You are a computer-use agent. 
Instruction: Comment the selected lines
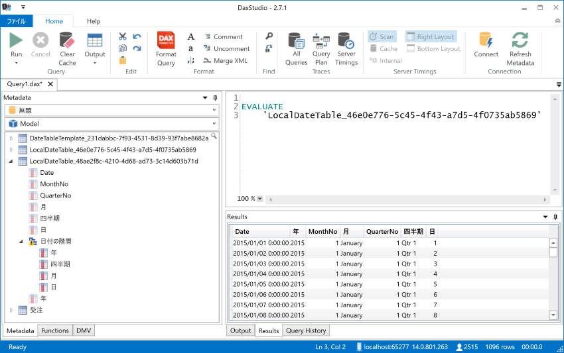point(224,36)
